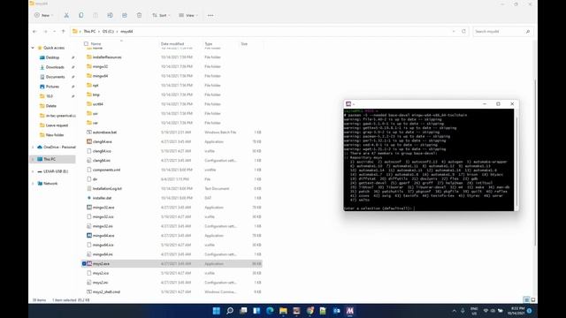The width and height of the screenshot is (566, 318).
Task: Select the mingw32 folder
Action: point(100,66)
